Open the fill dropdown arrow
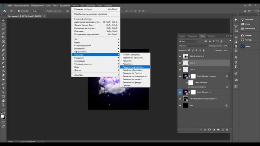 (x=230, y=50)
